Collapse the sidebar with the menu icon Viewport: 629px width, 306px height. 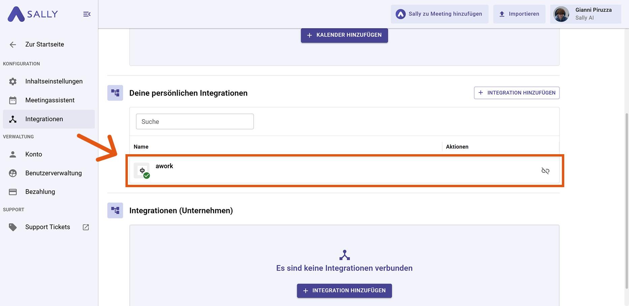[x=87, y=14]
